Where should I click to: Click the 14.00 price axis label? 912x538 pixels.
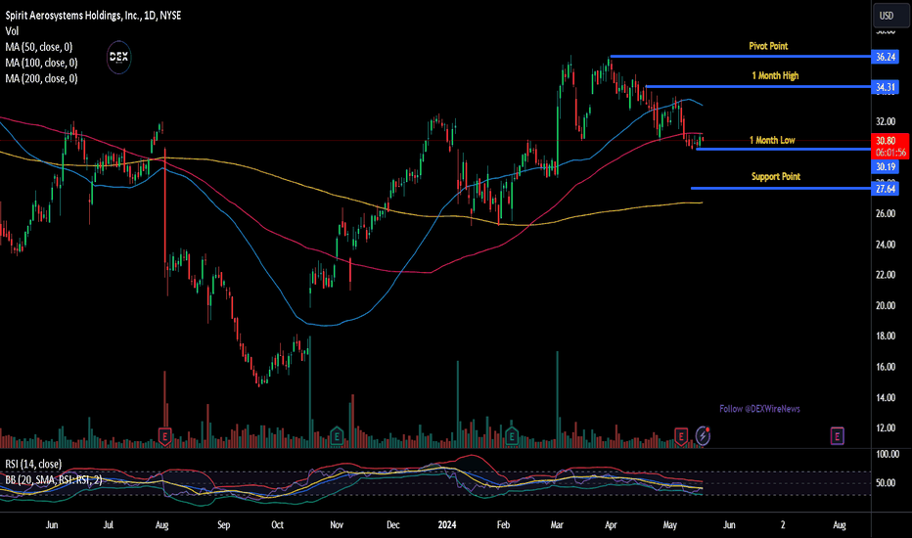pos(886,397)
